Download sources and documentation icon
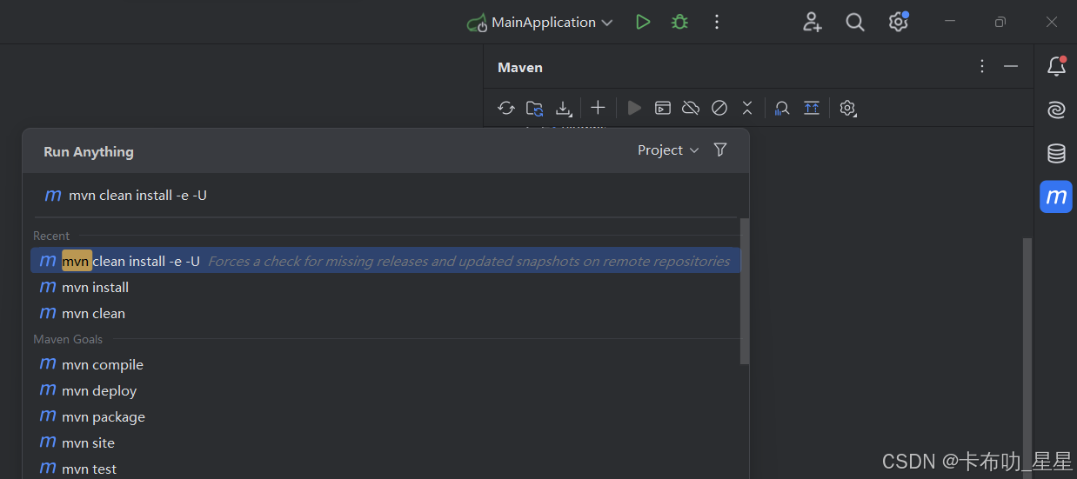This screenshot has height=479, width=1077. [564, 108]
